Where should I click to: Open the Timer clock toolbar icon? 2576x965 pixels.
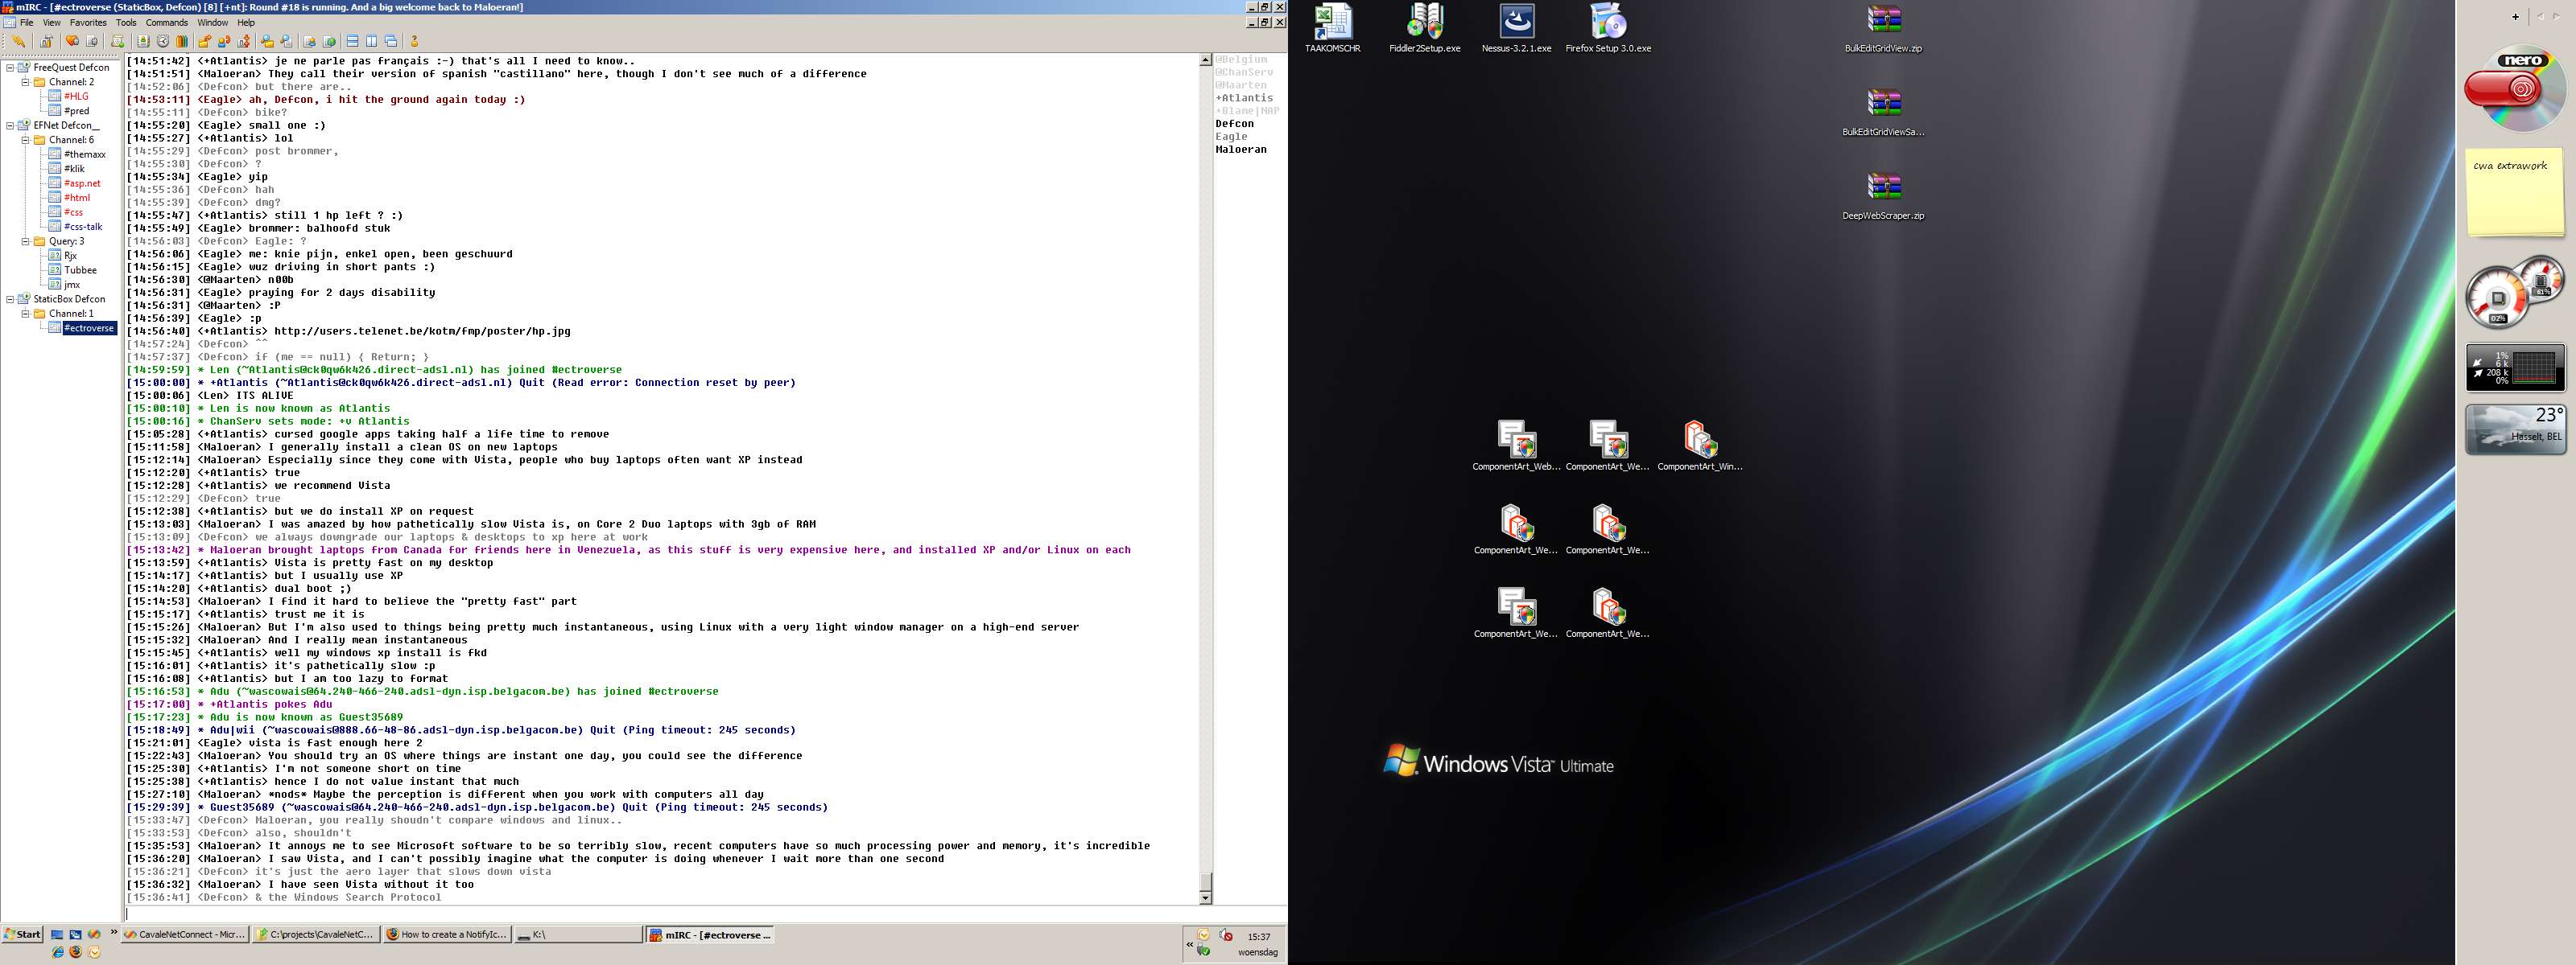[x=163, y=41]
